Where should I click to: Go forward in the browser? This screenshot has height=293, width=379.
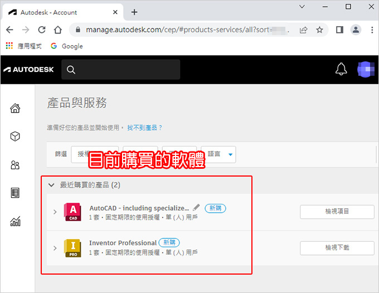click(26, 30)
